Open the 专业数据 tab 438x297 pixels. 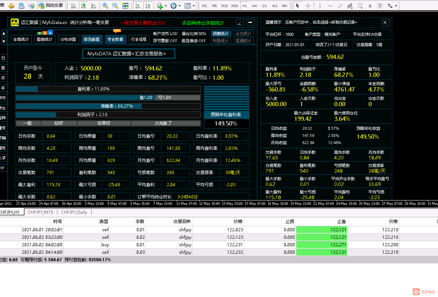click(x=115, y=39)
